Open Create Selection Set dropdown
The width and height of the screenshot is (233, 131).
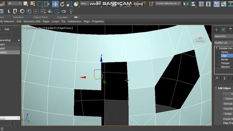coord(168,3)
